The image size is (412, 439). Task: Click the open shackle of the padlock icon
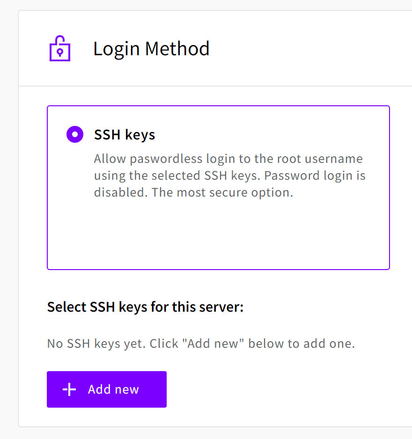(59, 39)
